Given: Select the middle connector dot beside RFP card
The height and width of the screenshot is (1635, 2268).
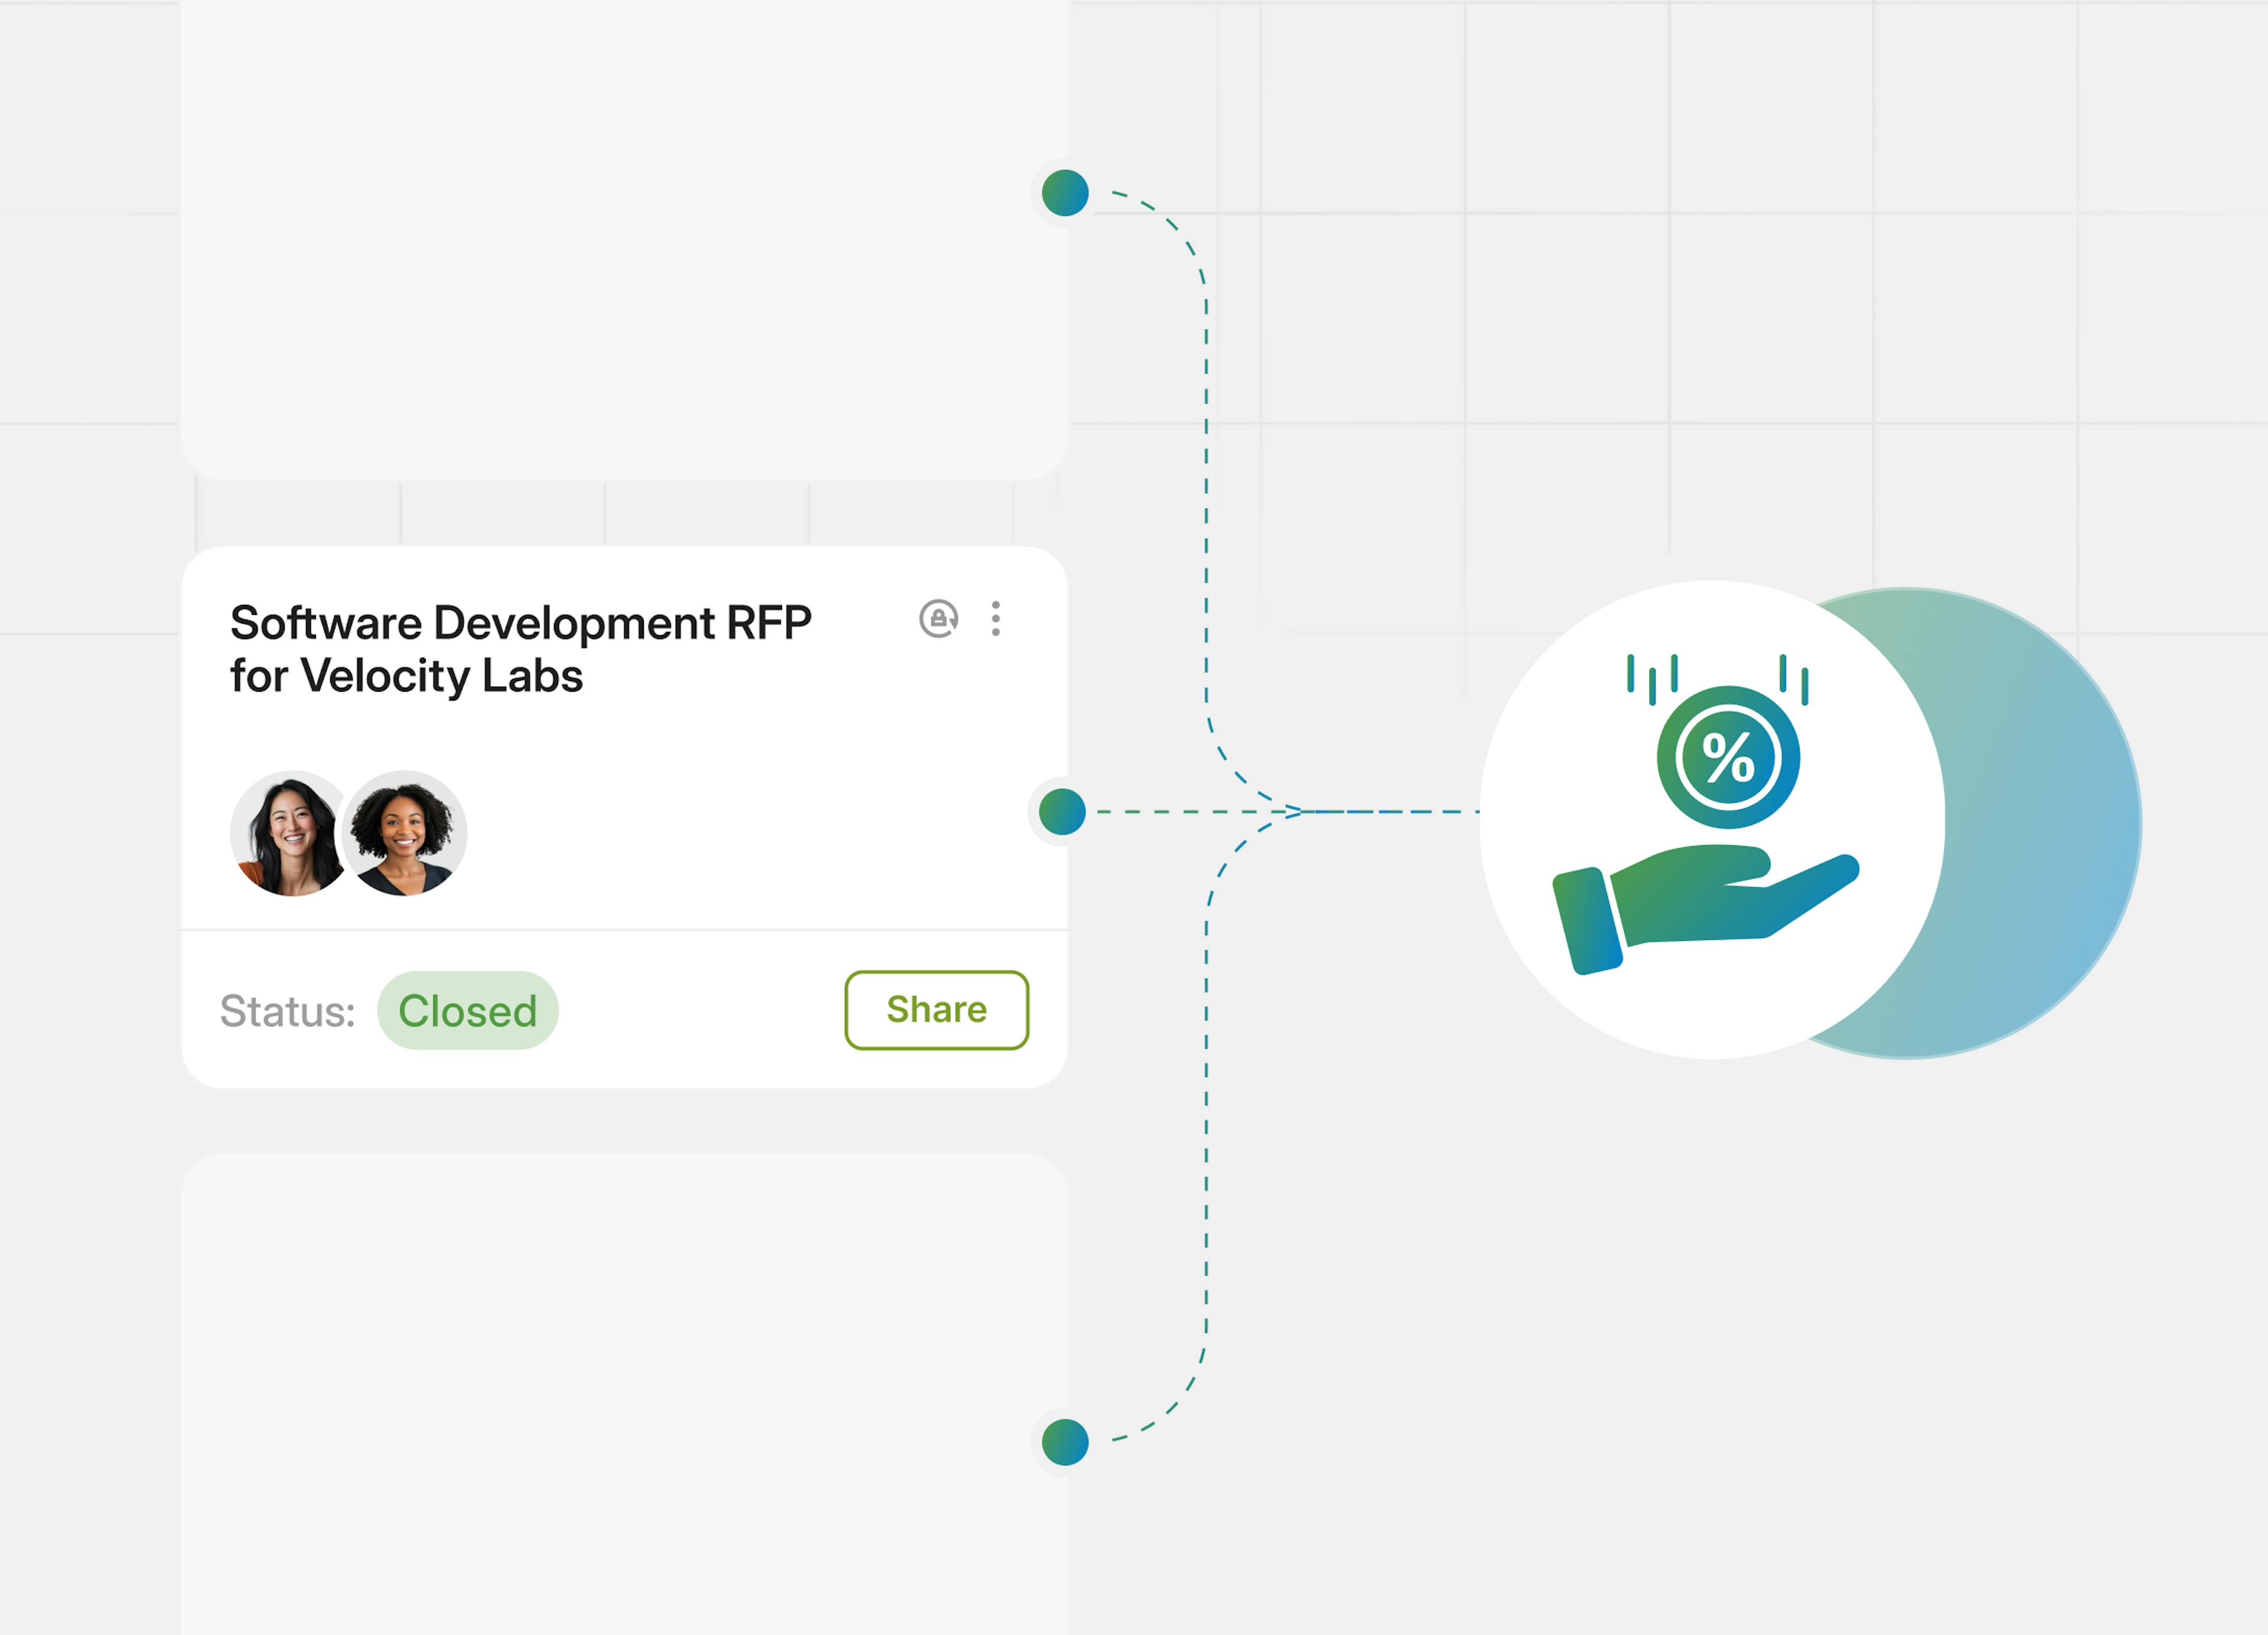Looking at the screenshot, I should (x=1062, y=811).
